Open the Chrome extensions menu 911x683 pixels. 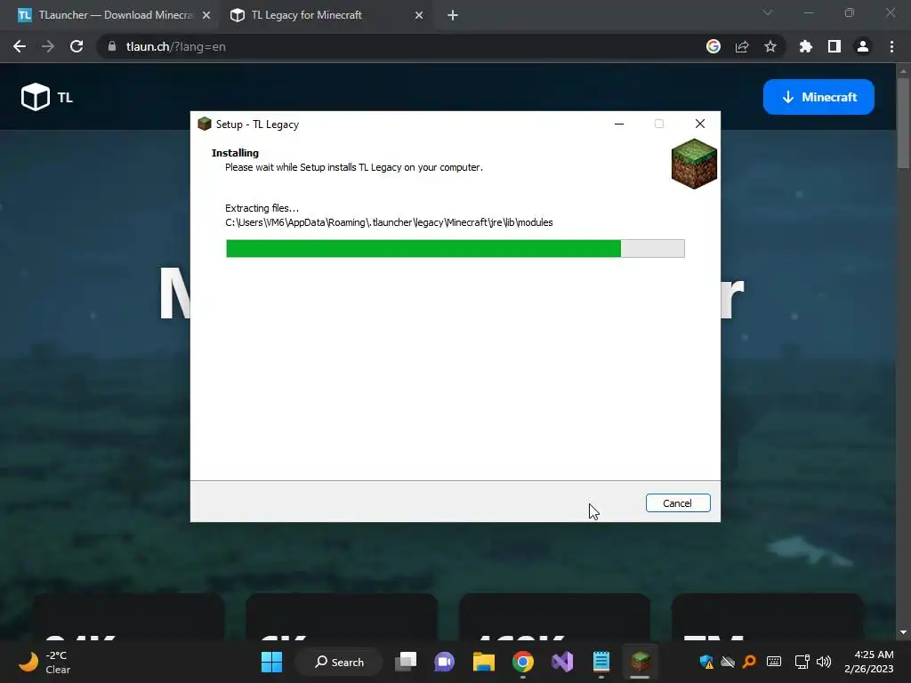pyautogui.click(x=806, y=46)
